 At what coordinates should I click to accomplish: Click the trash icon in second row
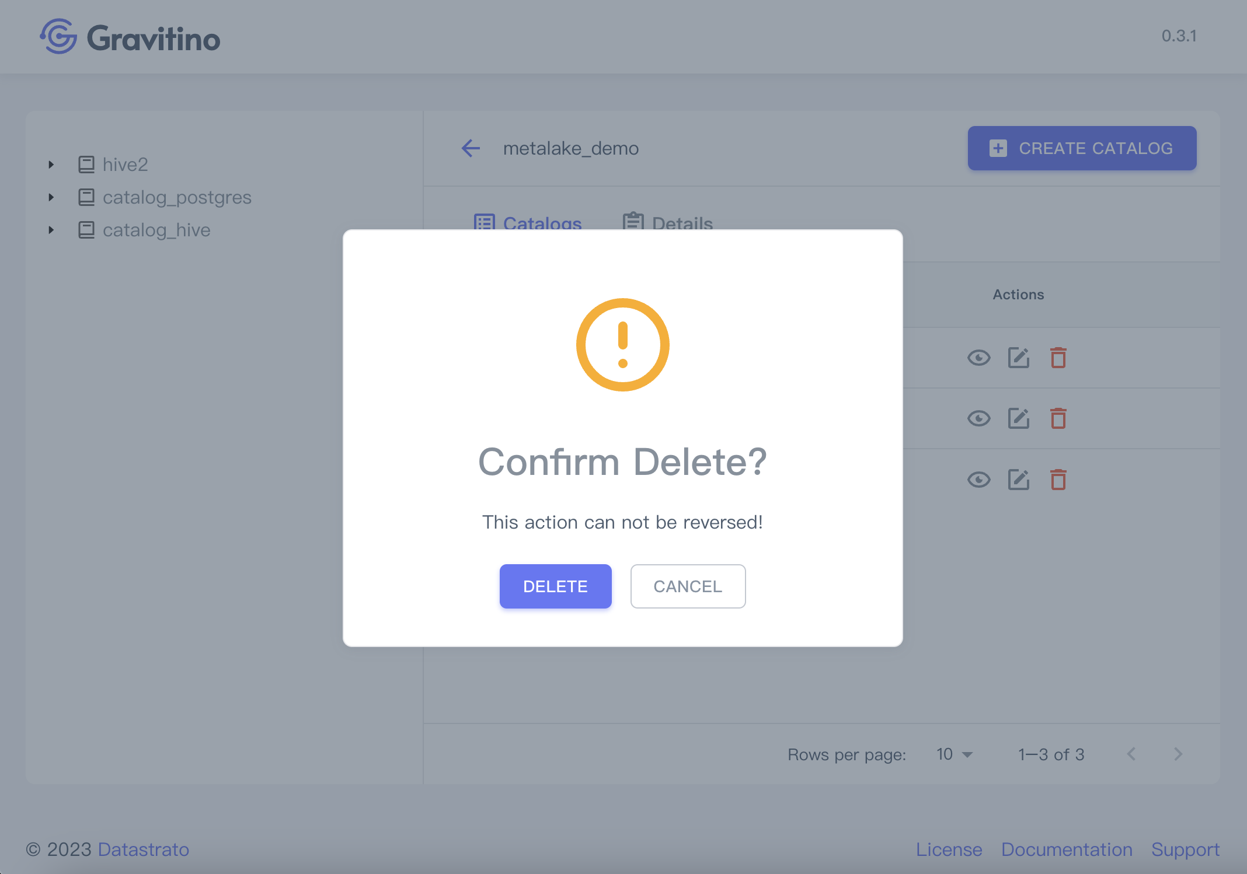click(1058, 418)
